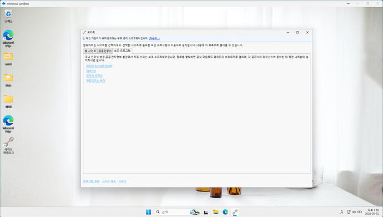Minimize the Windows Sandbox window
The width and height of the screenshot is (383, 217).
click(x=359, y=4)
